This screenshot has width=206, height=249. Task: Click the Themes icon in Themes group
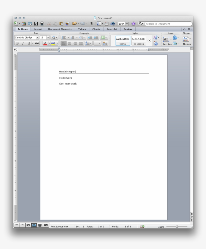(186, 39)
